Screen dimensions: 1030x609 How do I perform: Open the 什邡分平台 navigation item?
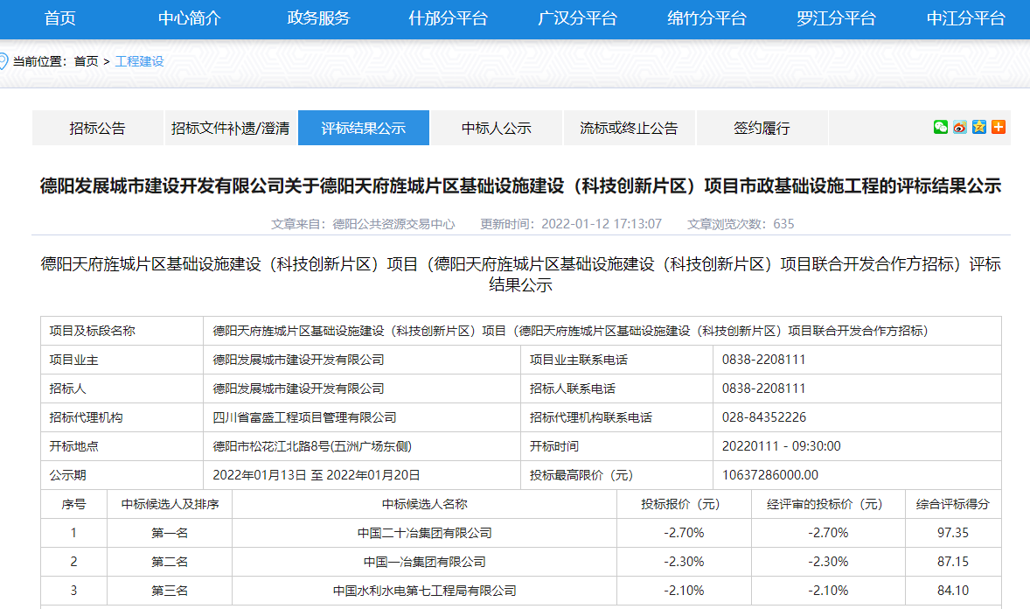(448, 18)
